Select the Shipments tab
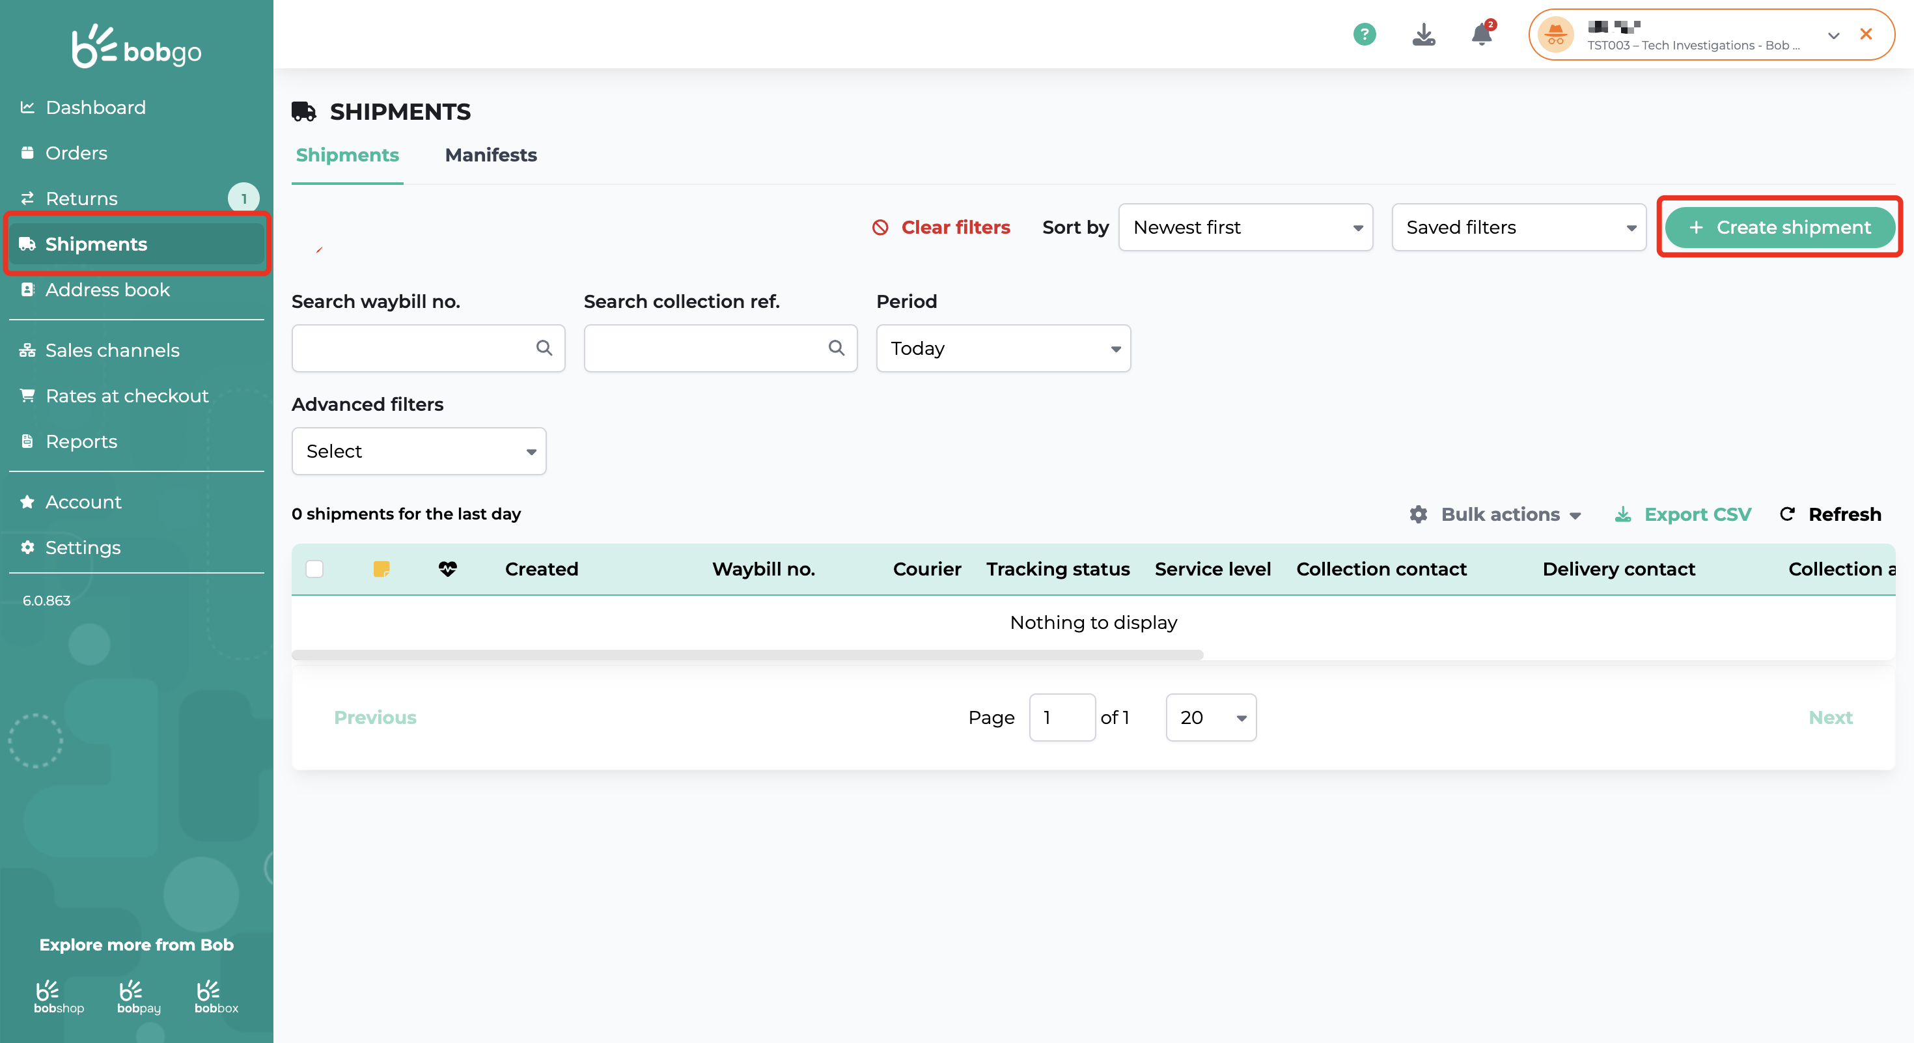The image size is (1914, 1043). [347, 155]
